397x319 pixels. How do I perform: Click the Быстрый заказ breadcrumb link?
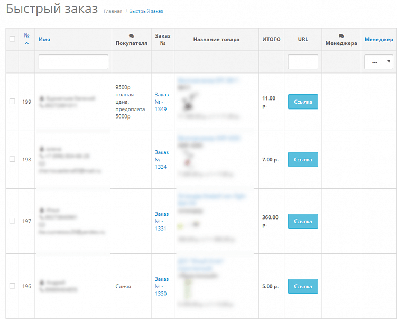pos(146,11)
